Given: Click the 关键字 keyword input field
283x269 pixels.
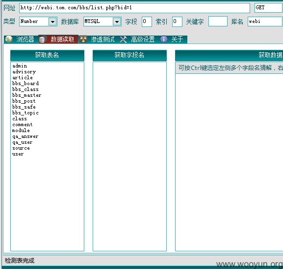Looking at the screenshot, I should pyautogui.click(x=218, y=22).
